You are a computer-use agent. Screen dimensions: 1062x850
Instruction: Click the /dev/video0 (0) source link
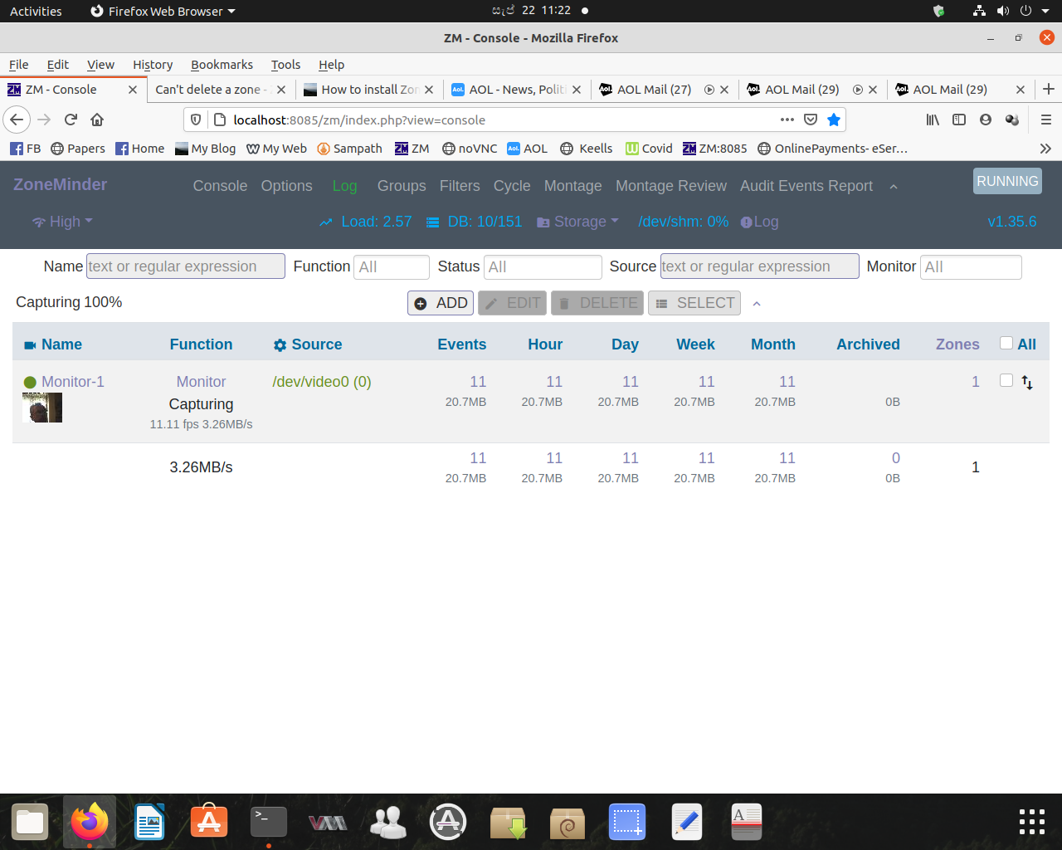click(x=322, y=382)
